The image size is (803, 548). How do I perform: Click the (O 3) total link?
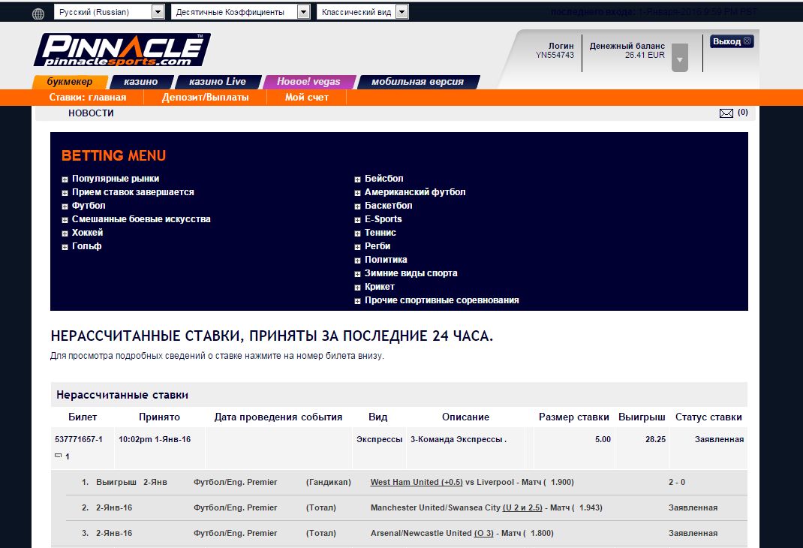pyautogui.click(x=483, y=534)
